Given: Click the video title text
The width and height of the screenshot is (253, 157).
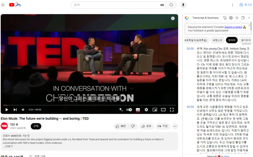Looking at the screenshot, I should tap(45, 119).
